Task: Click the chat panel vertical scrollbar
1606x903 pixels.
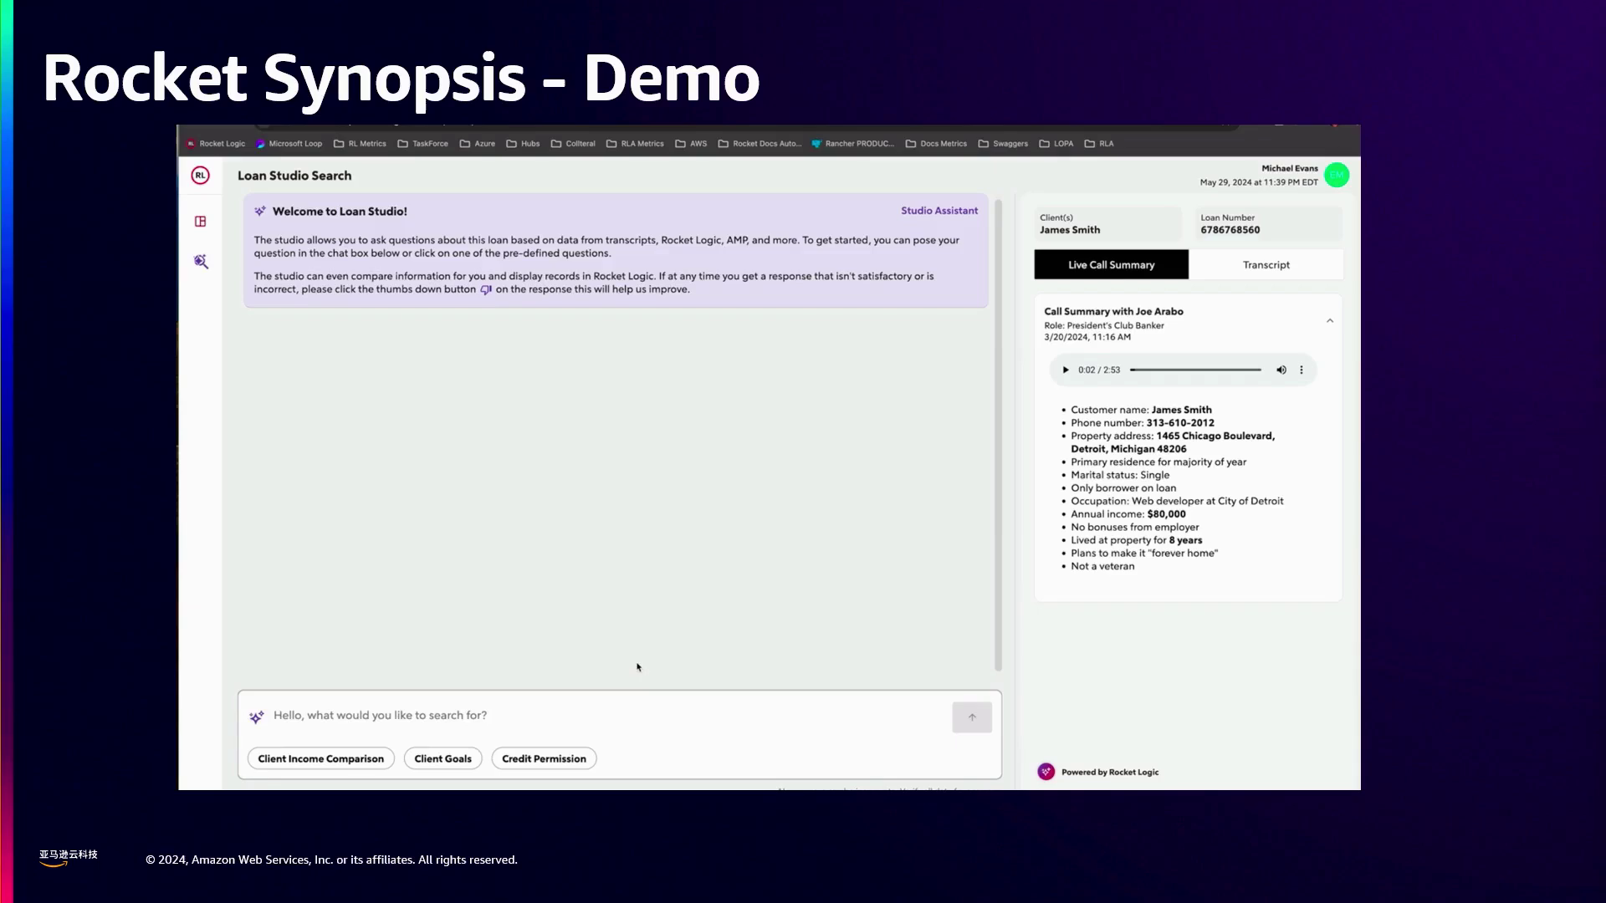Action: pyautogui.click(x=998, y=435)
